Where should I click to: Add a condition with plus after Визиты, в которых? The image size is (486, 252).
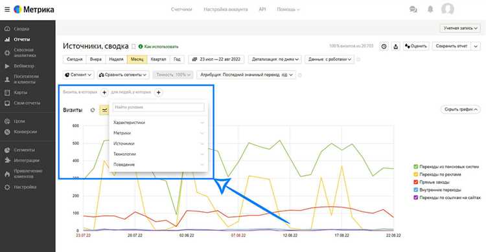click(104, 92)
